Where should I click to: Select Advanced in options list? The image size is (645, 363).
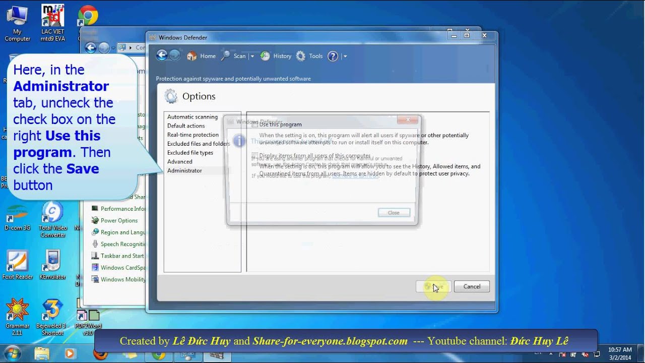180,162
